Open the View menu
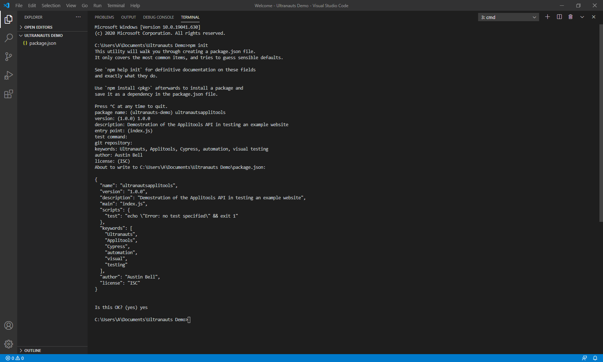The width and height of the screenshot is (603, 362). pos(71,5)
